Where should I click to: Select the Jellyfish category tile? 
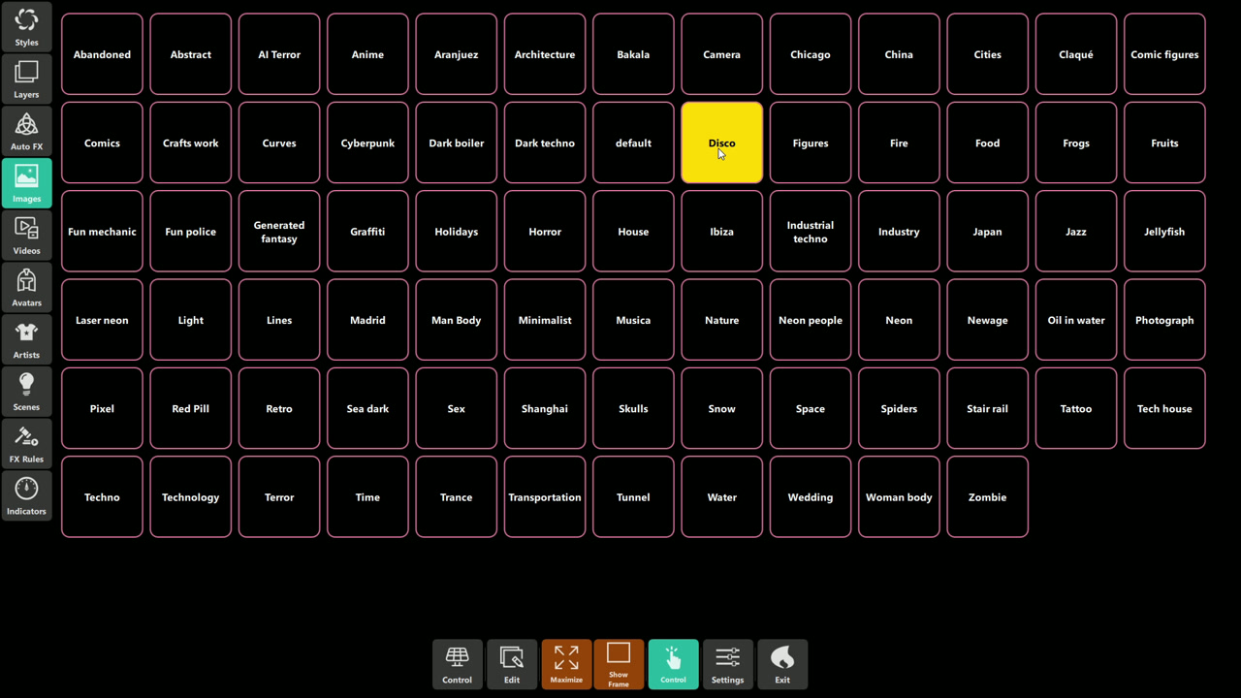pyautogui.click(x=1164, y=232)
